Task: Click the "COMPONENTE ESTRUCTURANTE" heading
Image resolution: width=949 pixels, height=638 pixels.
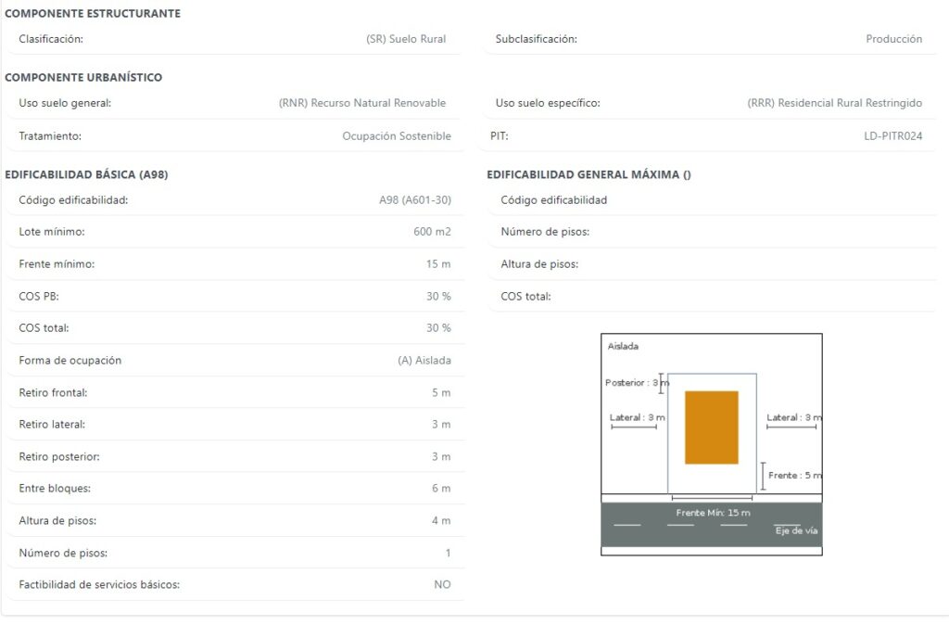Action: [93, 13]
